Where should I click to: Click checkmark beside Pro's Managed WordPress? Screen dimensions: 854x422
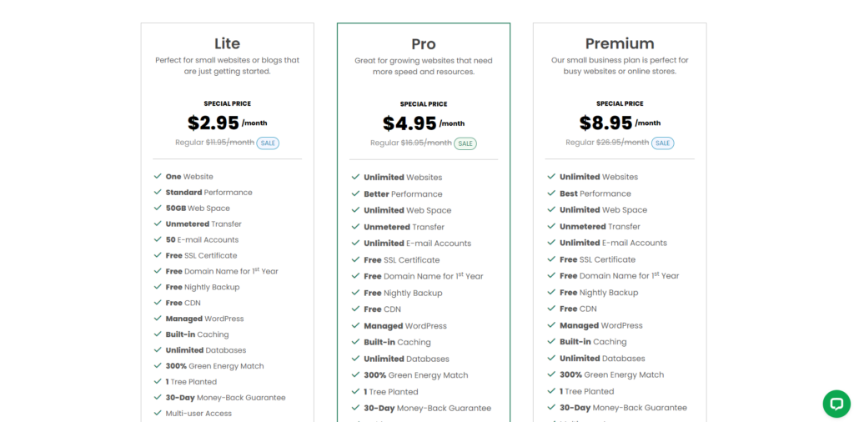pos(355,325)
